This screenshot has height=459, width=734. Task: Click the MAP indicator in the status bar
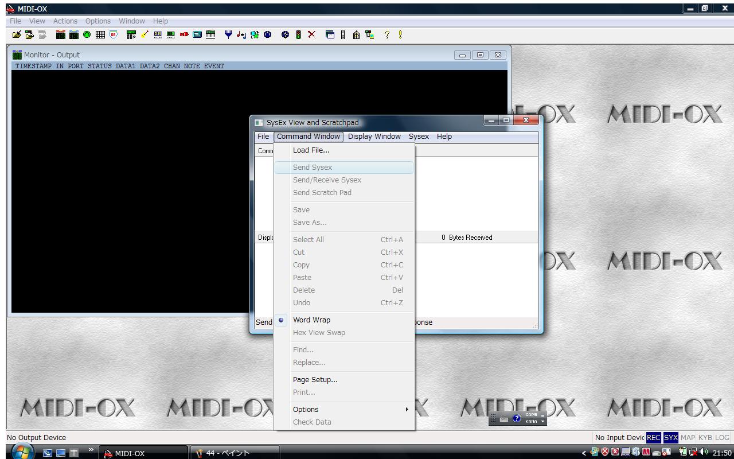pyautogui.click(x=688, y=438)
